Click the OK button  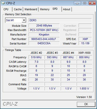86,104
